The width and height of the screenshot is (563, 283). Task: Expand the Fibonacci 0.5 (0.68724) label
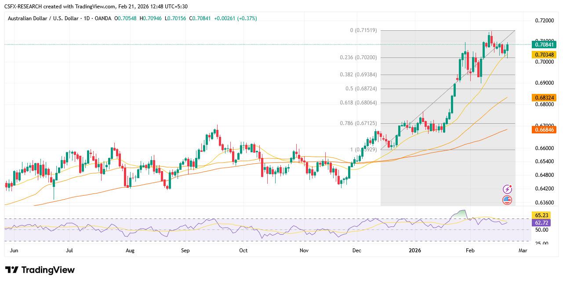coord(362,88)
